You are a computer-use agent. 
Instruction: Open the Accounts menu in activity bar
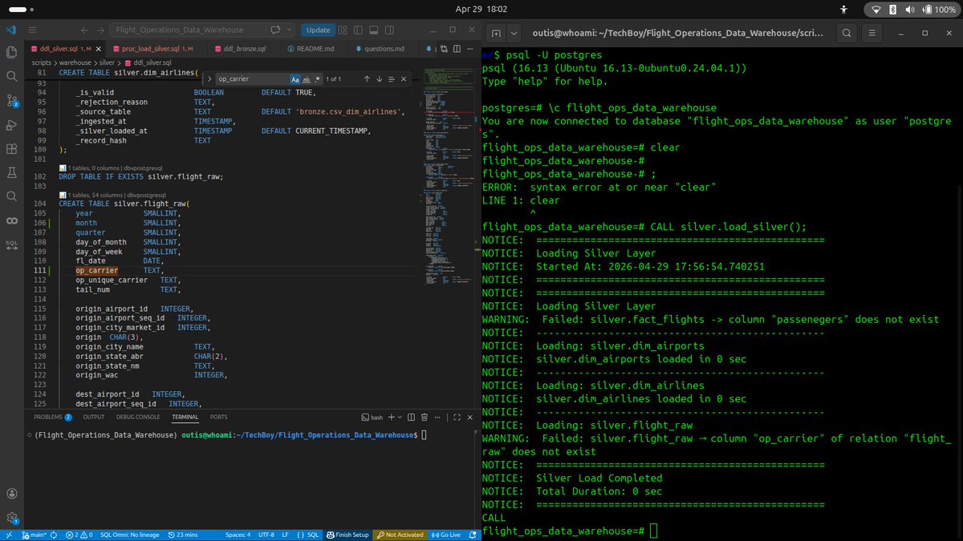coord(12,493)
